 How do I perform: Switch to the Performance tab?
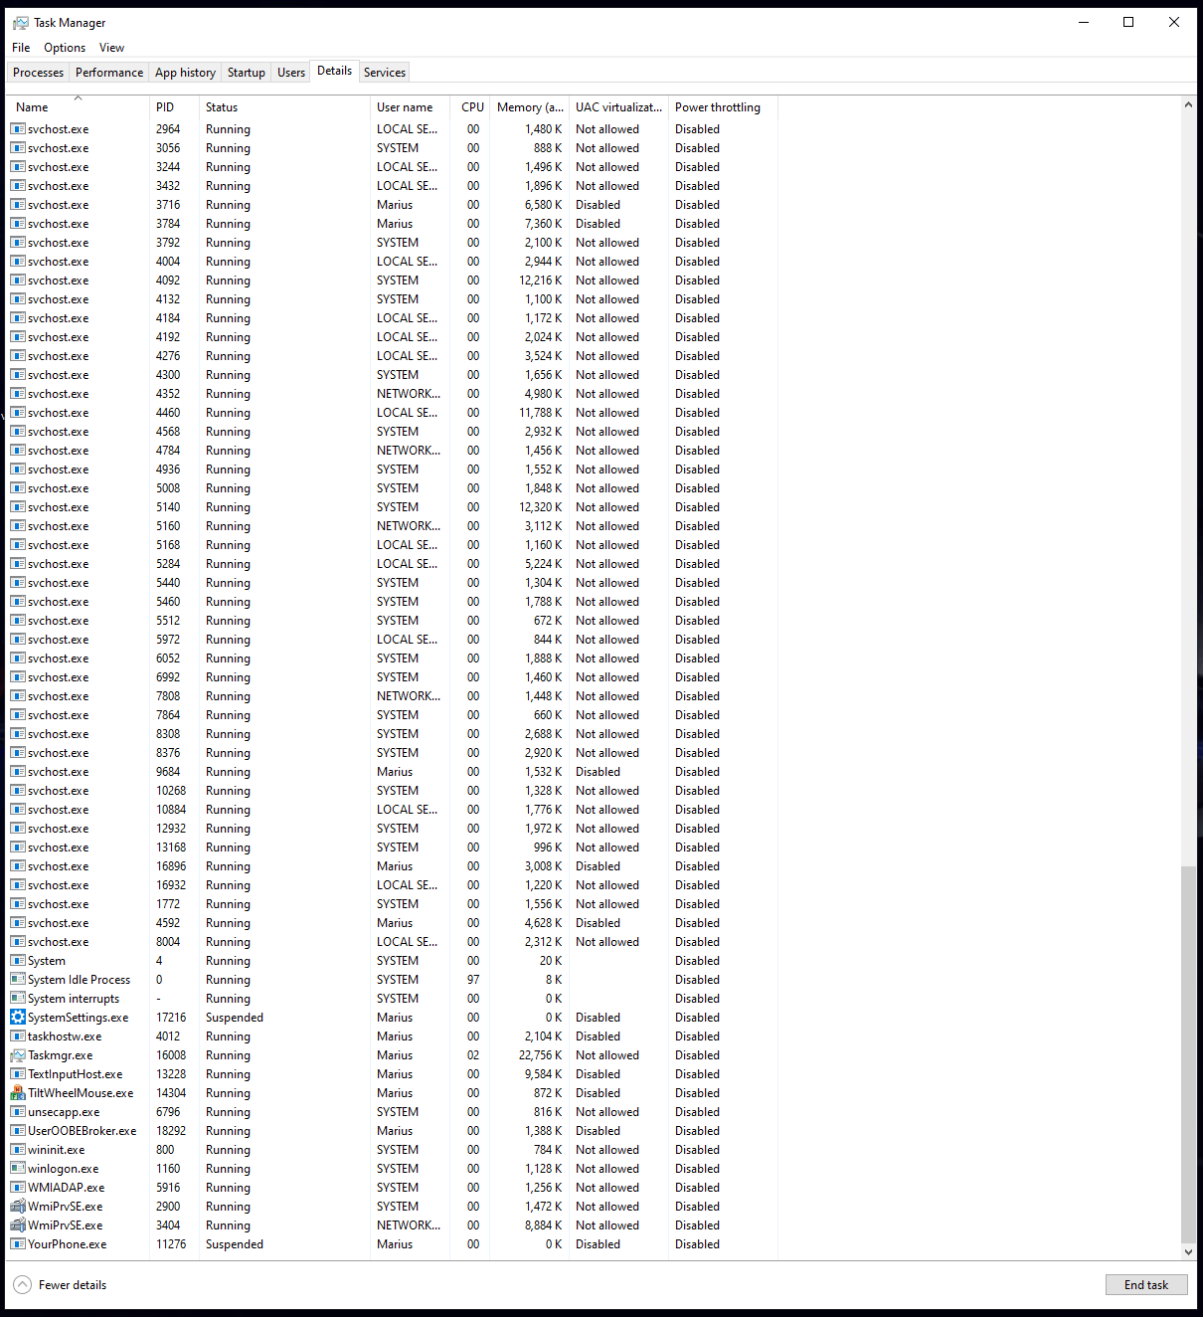(109, 73)
